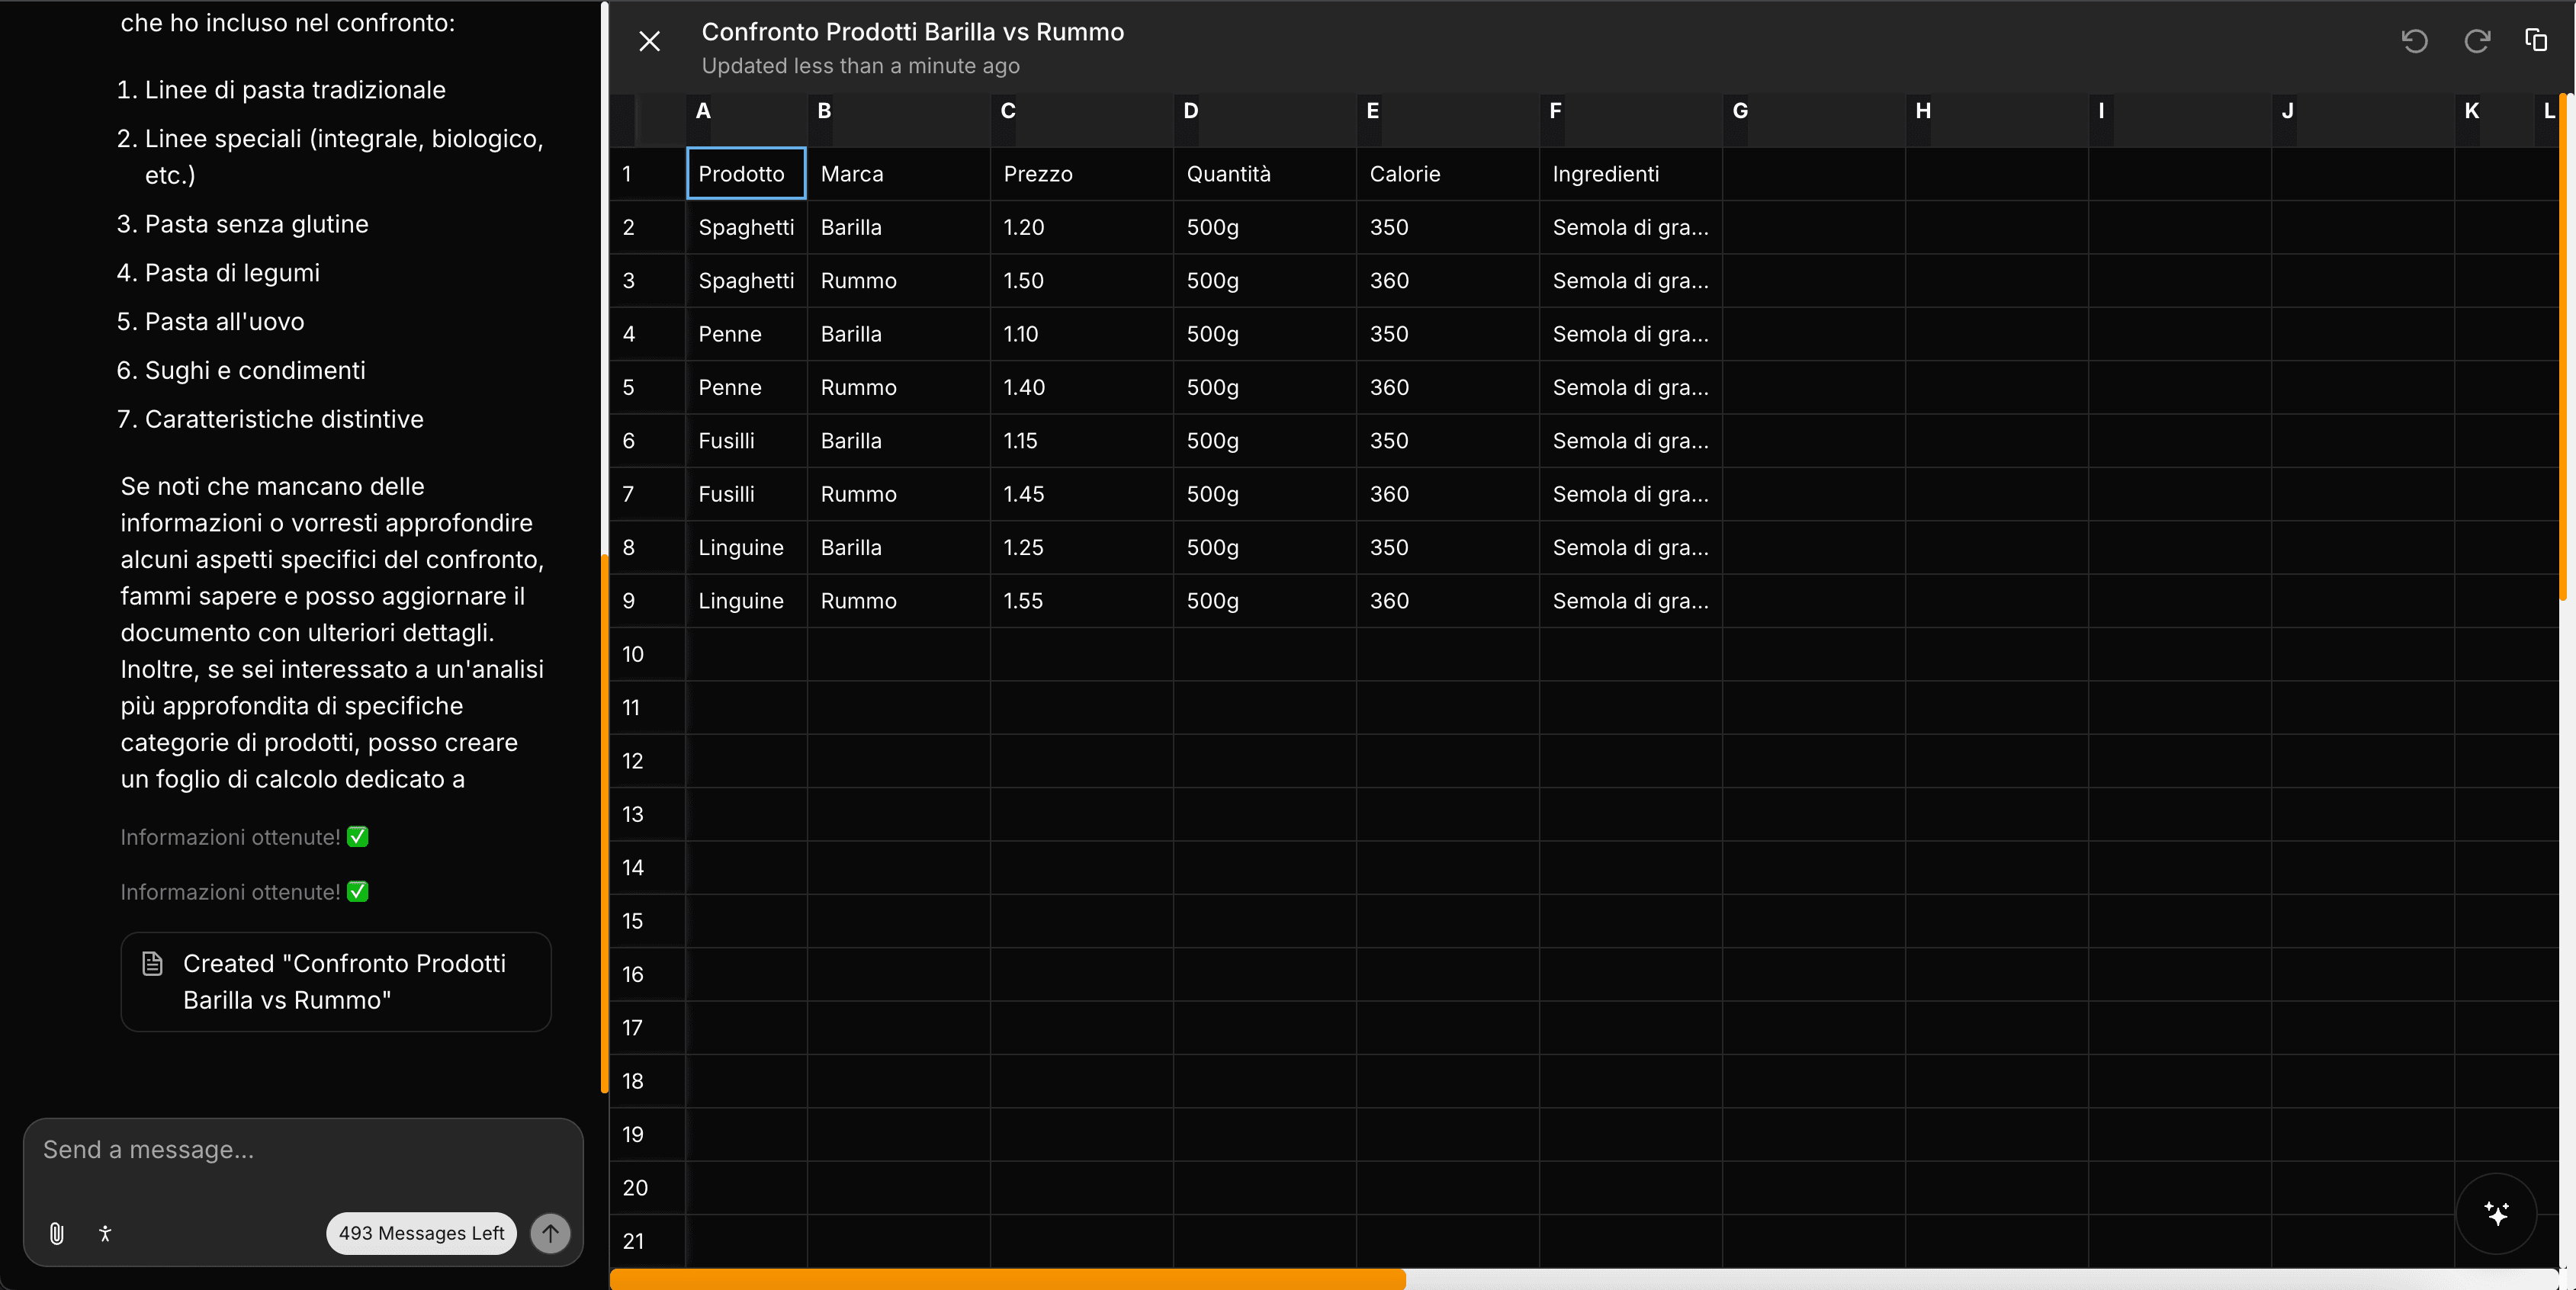
Task: Close the spreadsheet panel with X icon
Action: tap(649, 41)
